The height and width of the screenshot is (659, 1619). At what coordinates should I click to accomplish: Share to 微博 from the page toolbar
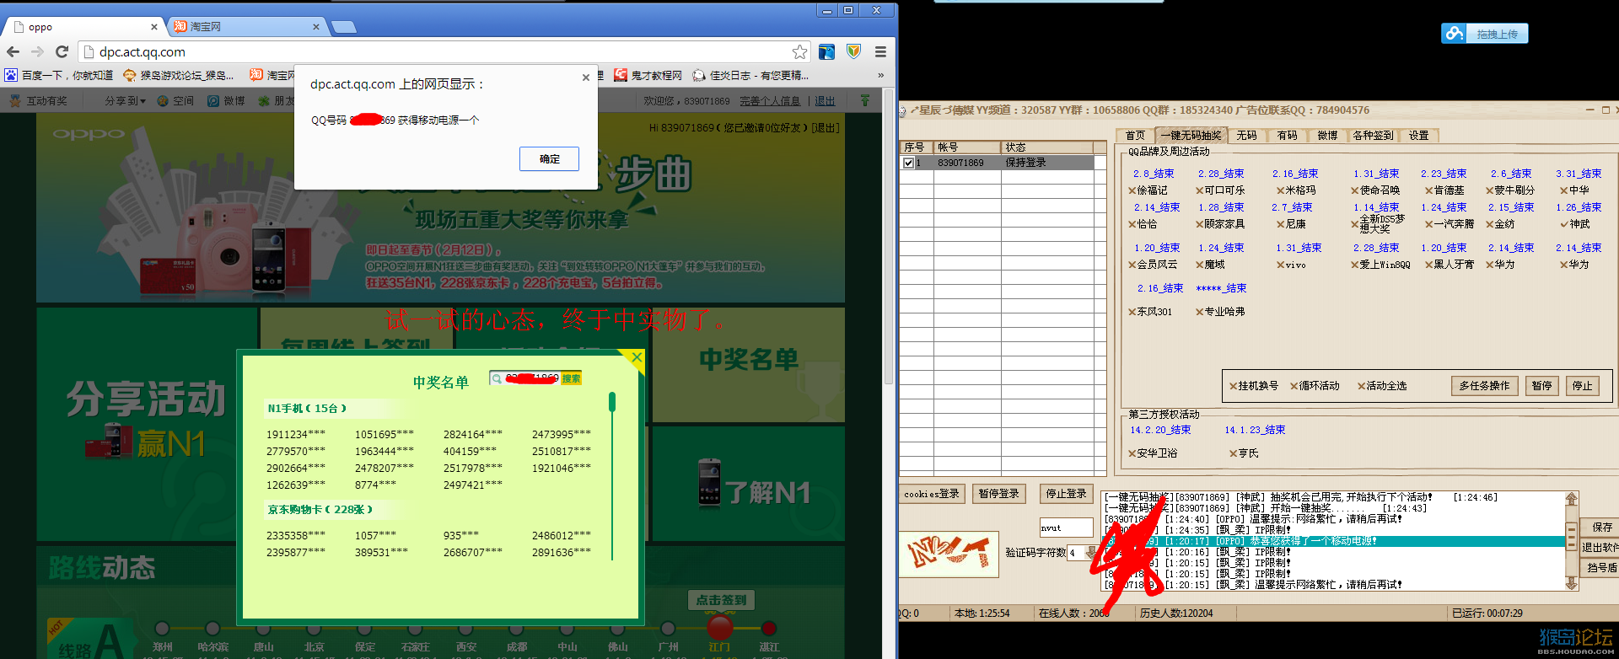click(x=226, y=101)
